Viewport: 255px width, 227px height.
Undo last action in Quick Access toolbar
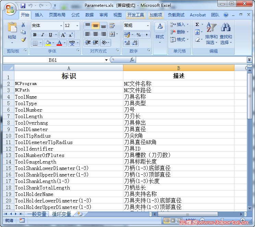tap(31, 6)
